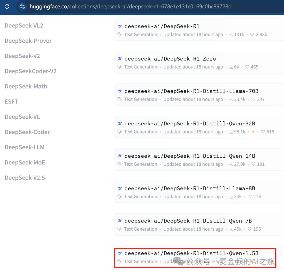
Task: Open the DeepSeek-R1-Distill-Qwen-32B model
Action: coord(190,124)
